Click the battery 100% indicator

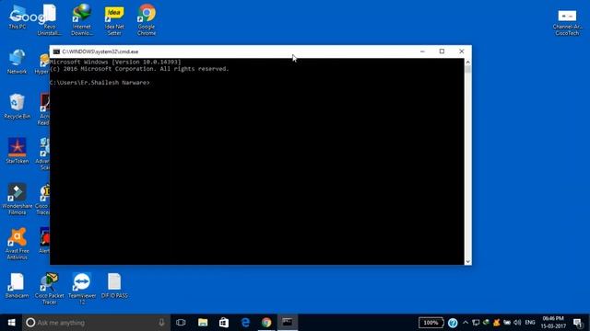[431, 323]
